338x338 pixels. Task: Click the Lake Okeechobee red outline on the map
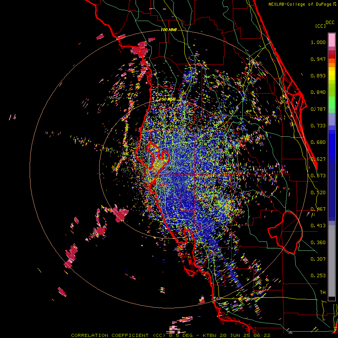pos(285,232)
